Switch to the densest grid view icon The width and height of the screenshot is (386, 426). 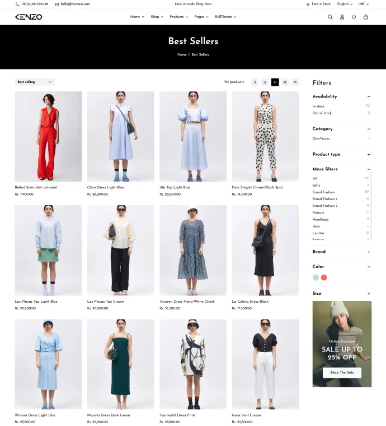click(x=295, y=82)
